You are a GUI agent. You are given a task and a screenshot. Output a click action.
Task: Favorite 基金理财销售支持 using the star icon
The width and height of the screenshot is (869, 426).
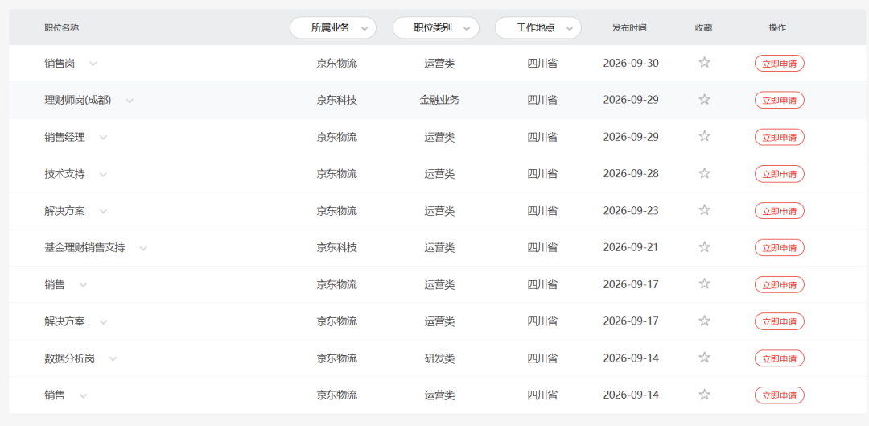click(704, 247)
